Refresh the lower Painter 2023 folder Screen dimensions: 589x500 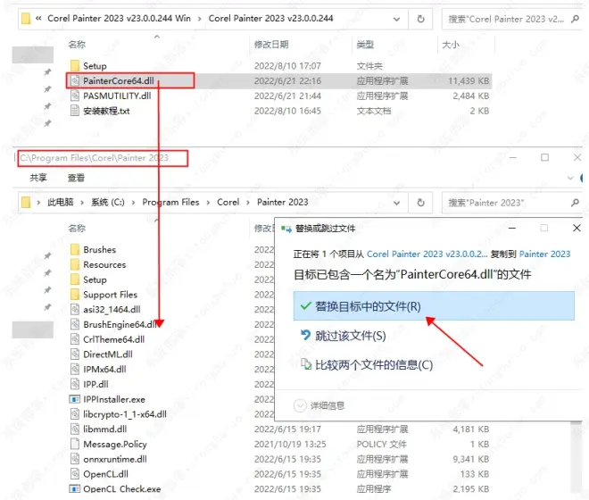(420, 203)
